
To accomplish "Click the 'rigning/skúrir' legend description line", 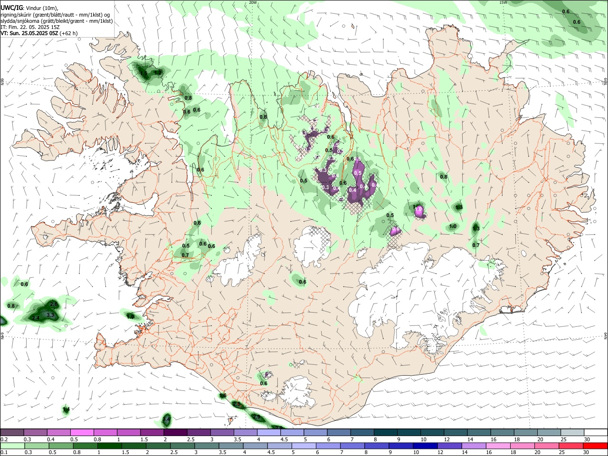I will tap(55, 15).
